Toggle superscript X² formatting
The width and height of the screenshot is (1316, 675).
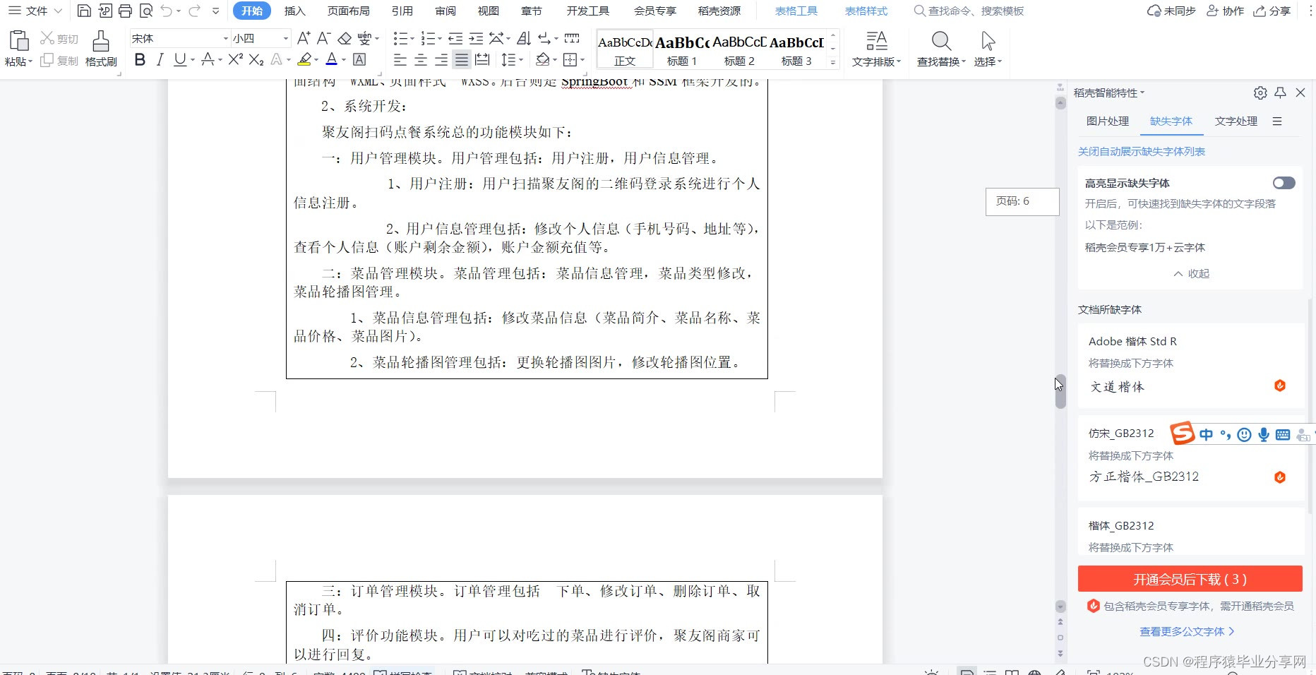tap(236, 60)
